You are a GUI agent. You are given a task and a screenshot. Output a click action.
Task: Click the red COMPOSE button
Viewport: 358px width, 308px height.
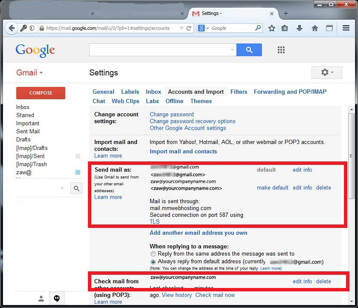pos(41,93)
